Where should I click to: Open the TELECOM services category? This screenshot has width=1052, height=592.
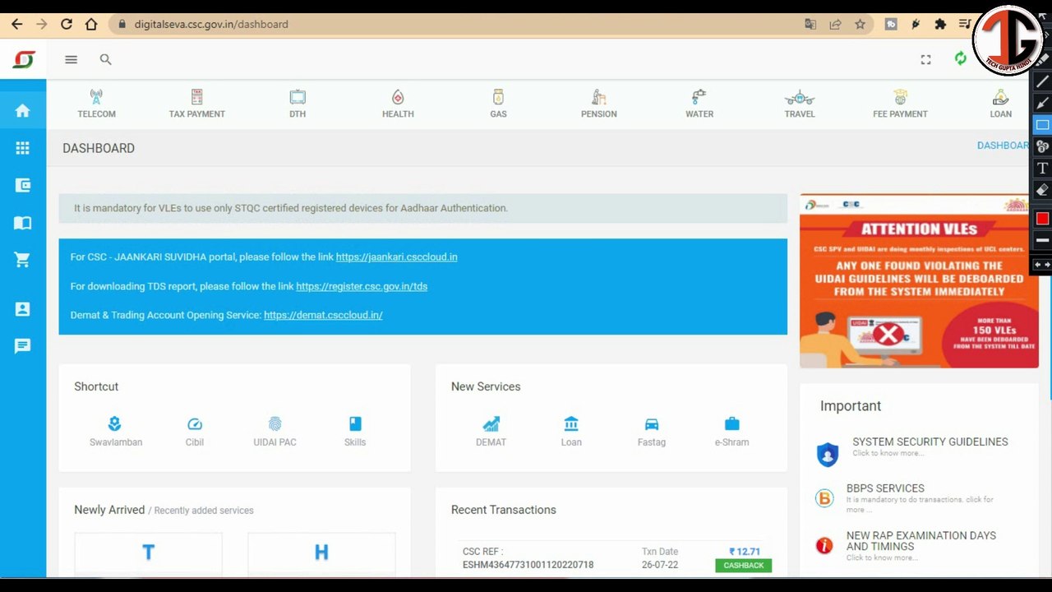[96, 104]
